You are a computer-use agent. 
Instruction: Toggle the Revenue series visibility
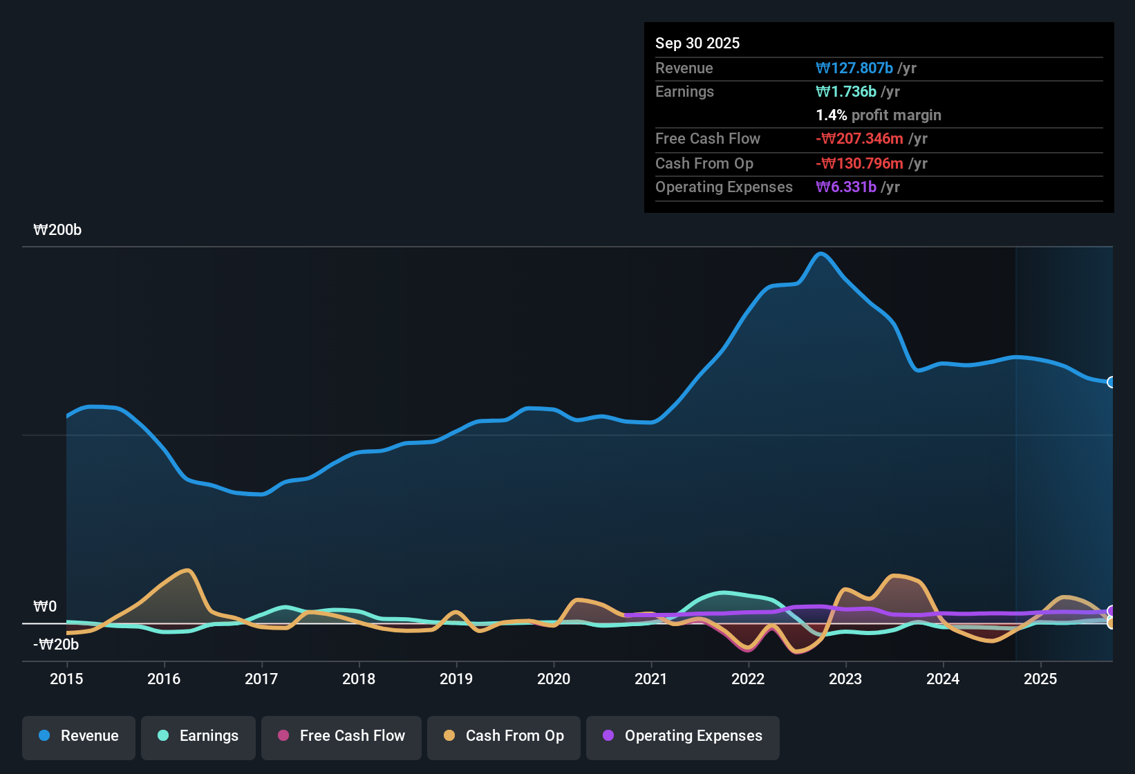78,736
